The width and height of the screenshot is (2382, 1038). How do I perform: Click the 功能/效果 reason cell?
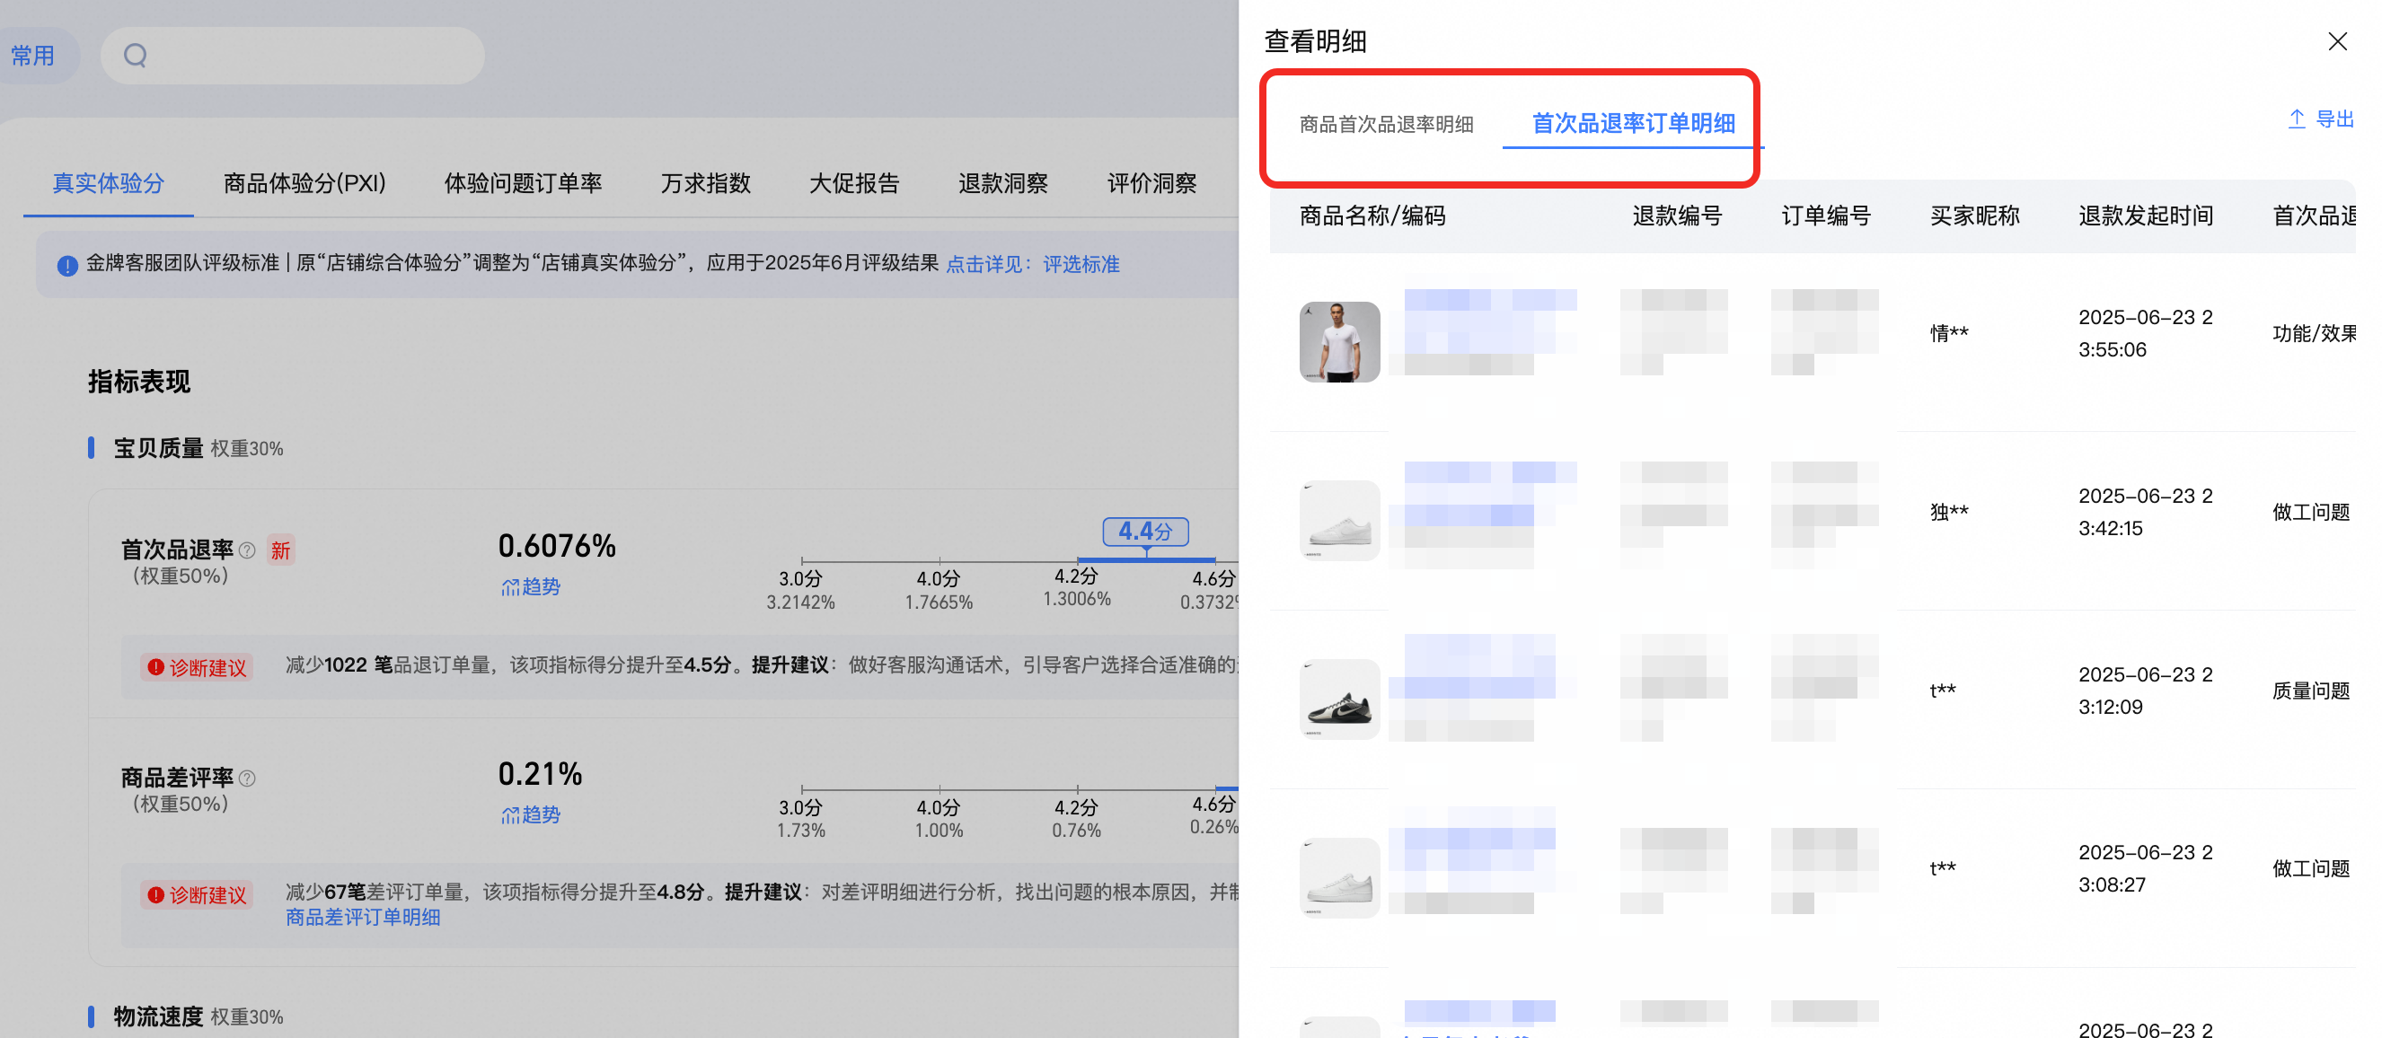(x=2314, y=333)
